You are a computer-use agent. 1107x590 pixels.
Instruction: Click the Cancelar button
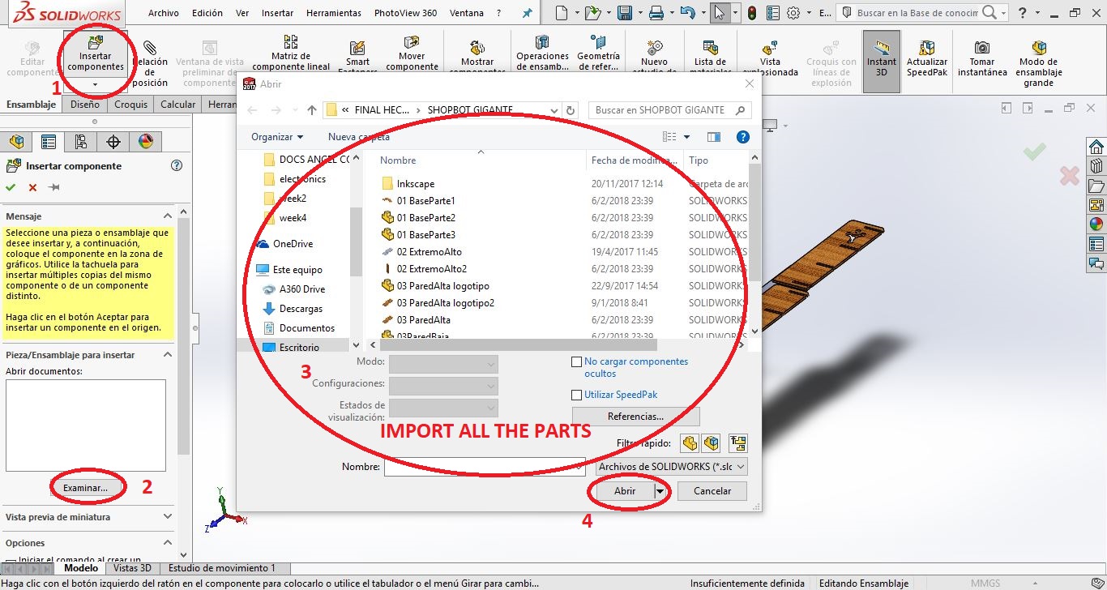[712, 490]
